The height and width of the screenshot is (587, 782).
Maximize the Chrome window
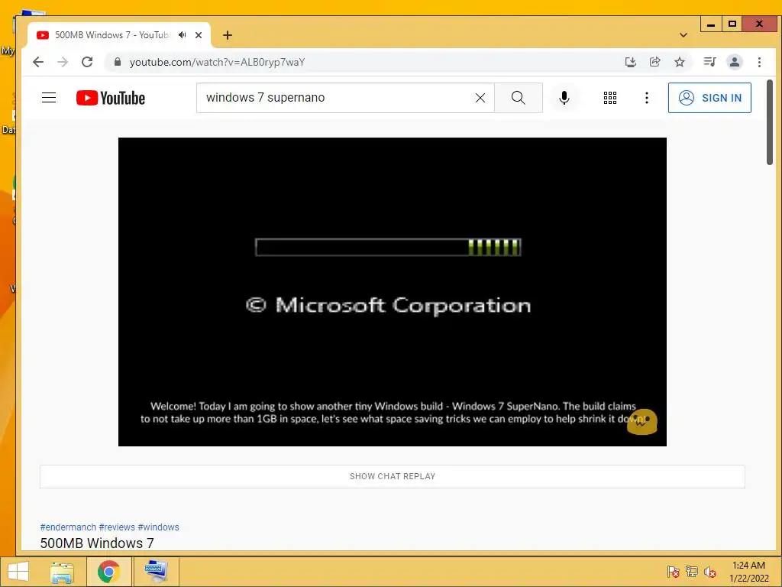(x=732, y=24)
